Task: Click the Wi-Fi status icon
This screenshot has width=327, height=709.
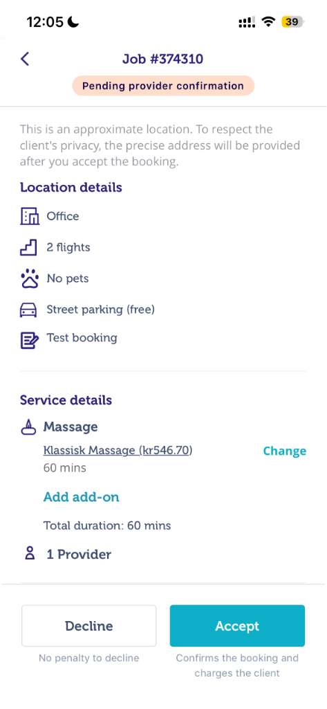Action: [269, 21]
